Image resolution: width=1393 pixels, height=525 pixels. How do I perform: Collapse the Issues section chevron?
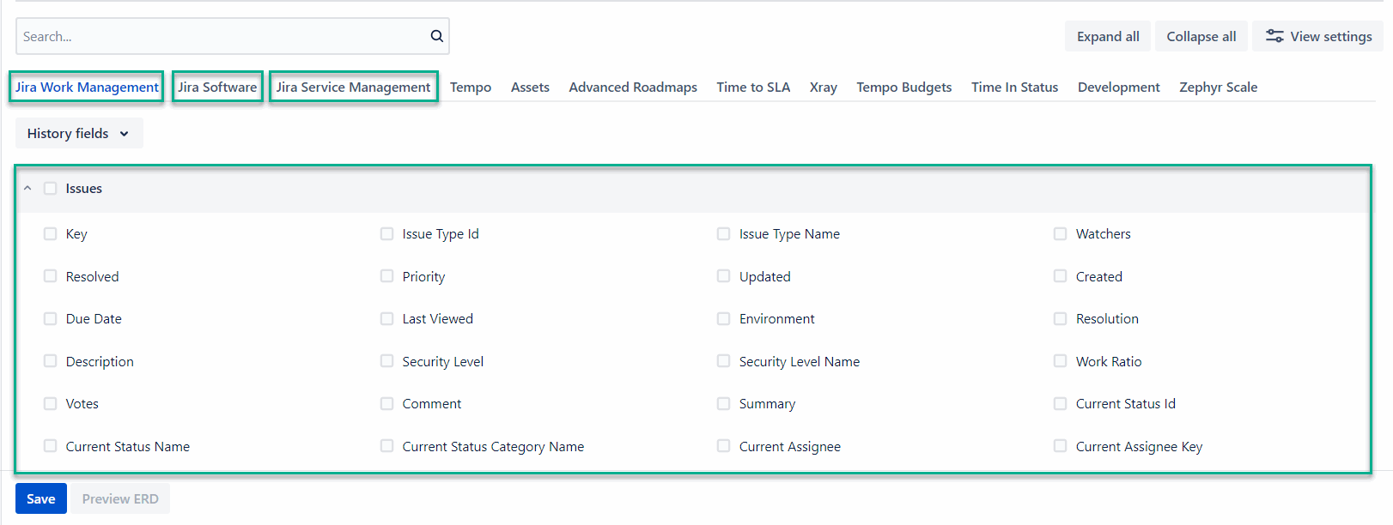(27, 189)
